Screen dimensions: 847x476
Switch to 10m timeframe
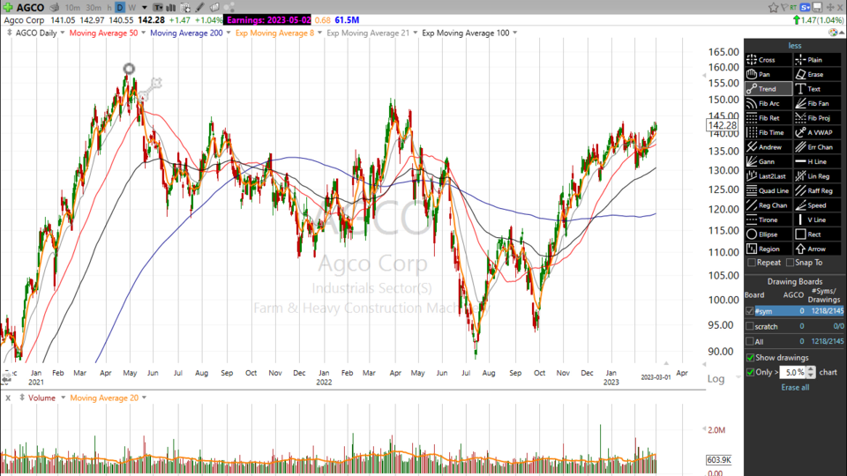(72, 8)
